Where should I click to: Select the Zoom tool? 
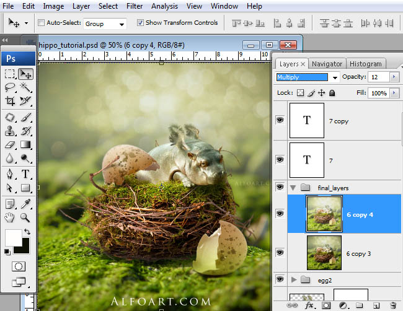tap(25, 217)
